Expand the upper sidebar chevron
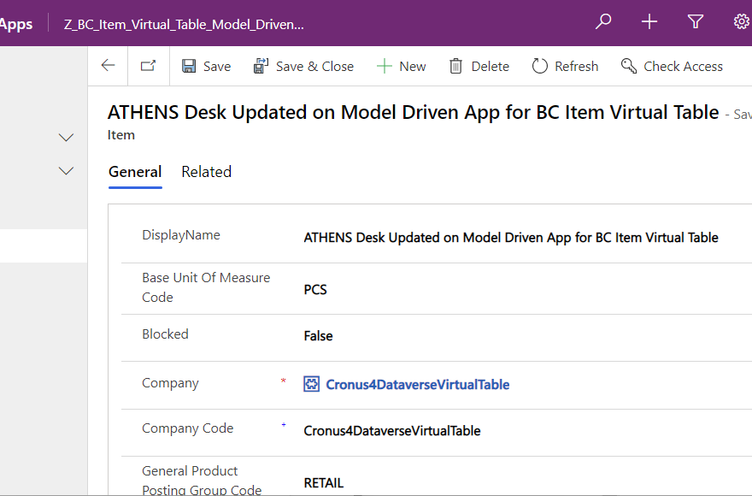 click(x=66, y=138)
